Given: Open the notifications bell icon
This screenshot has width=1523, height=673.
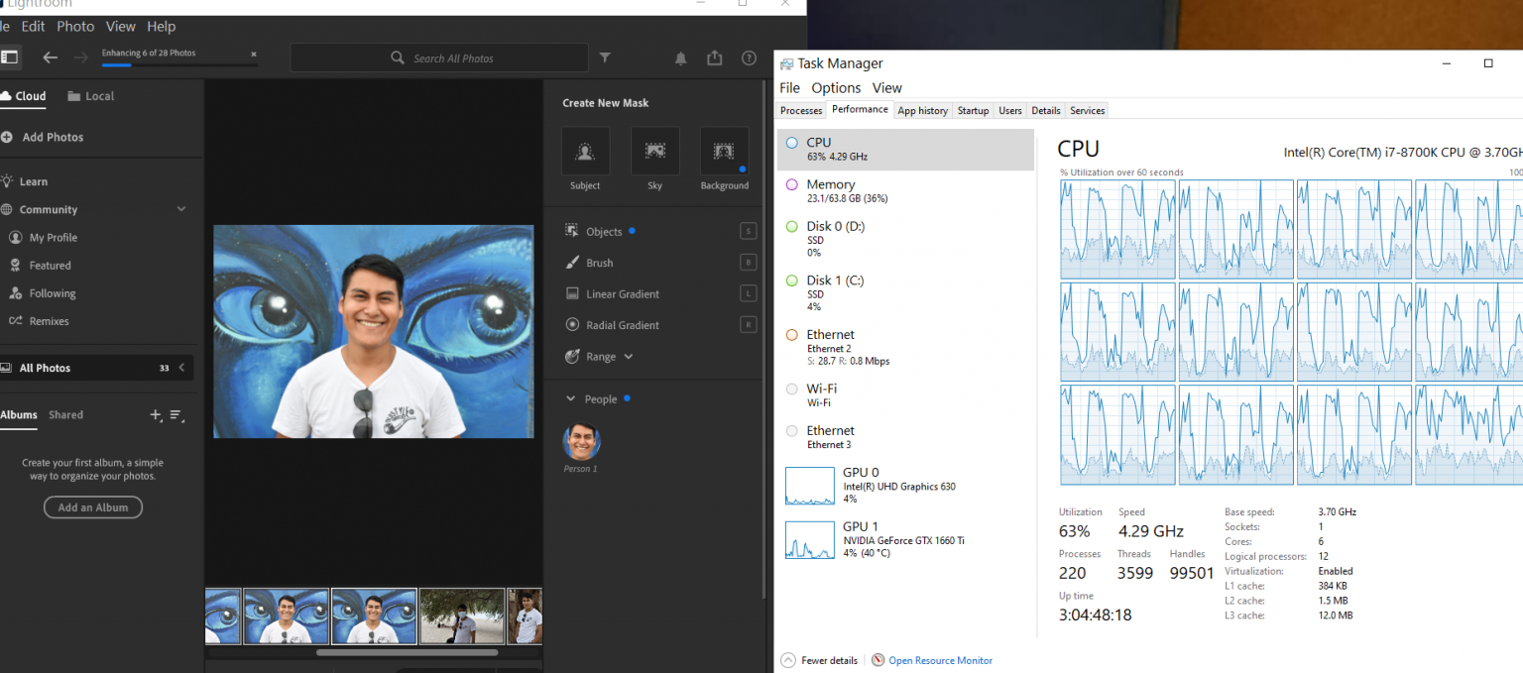Looking at the screenshot, I should pos(680,58).
